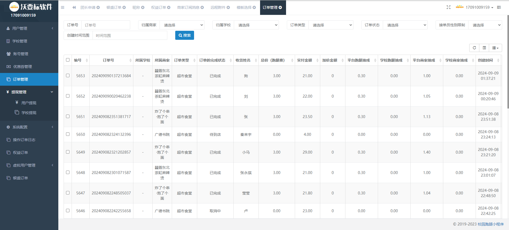Switch to the 商家订阅消息 tab

pos(188,7)
